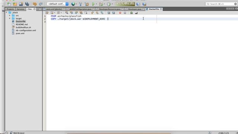Viewport: 238px width, 134px height.
Task: Click the editor Find Selection magnifier icon
Action: click(67, 13)
